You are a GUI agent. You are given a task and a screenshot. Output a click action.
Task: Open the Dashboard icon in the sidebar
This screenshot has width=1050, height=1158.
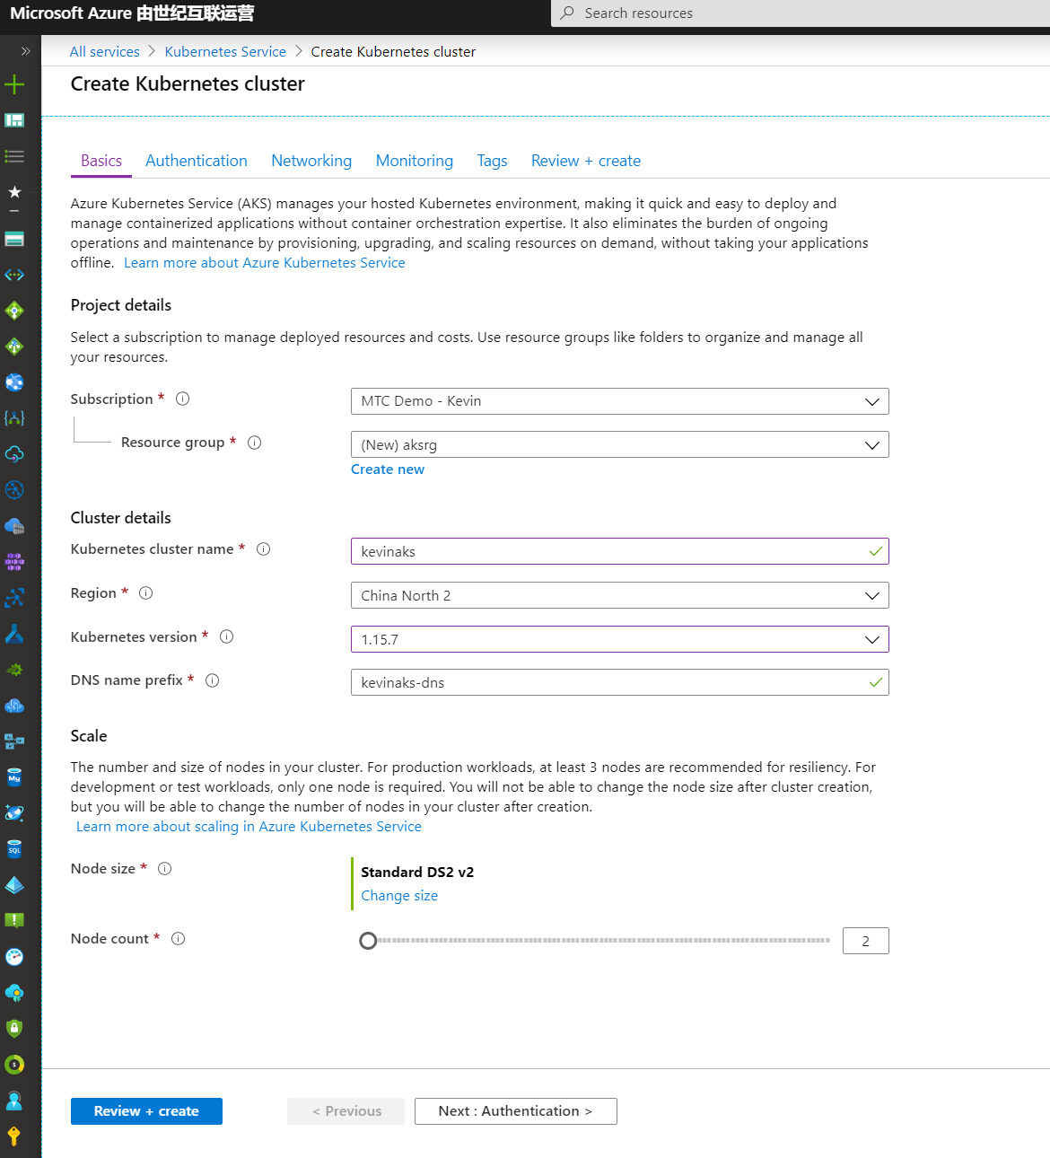pos(14,120)
